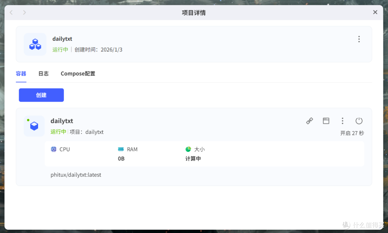Viewport: 388px width, 233px height.
Task: Click the 计算中 size value
Action: point(193,159)
